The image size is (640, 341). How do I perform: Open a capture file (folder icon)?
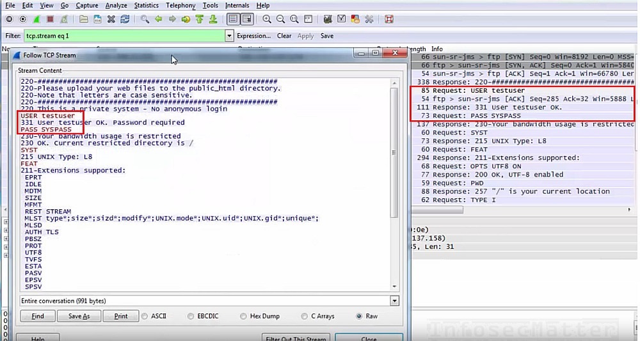click(x=84, y=19)
